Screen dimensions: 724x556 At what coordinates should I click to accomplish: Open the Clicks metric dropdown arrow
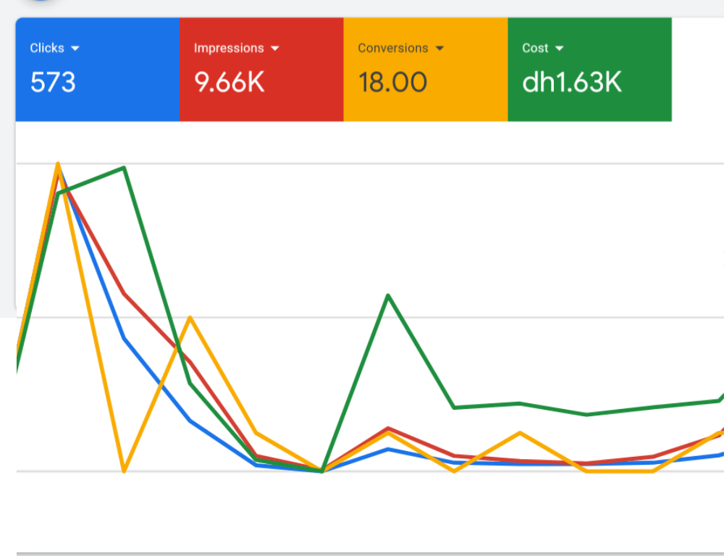75,49
